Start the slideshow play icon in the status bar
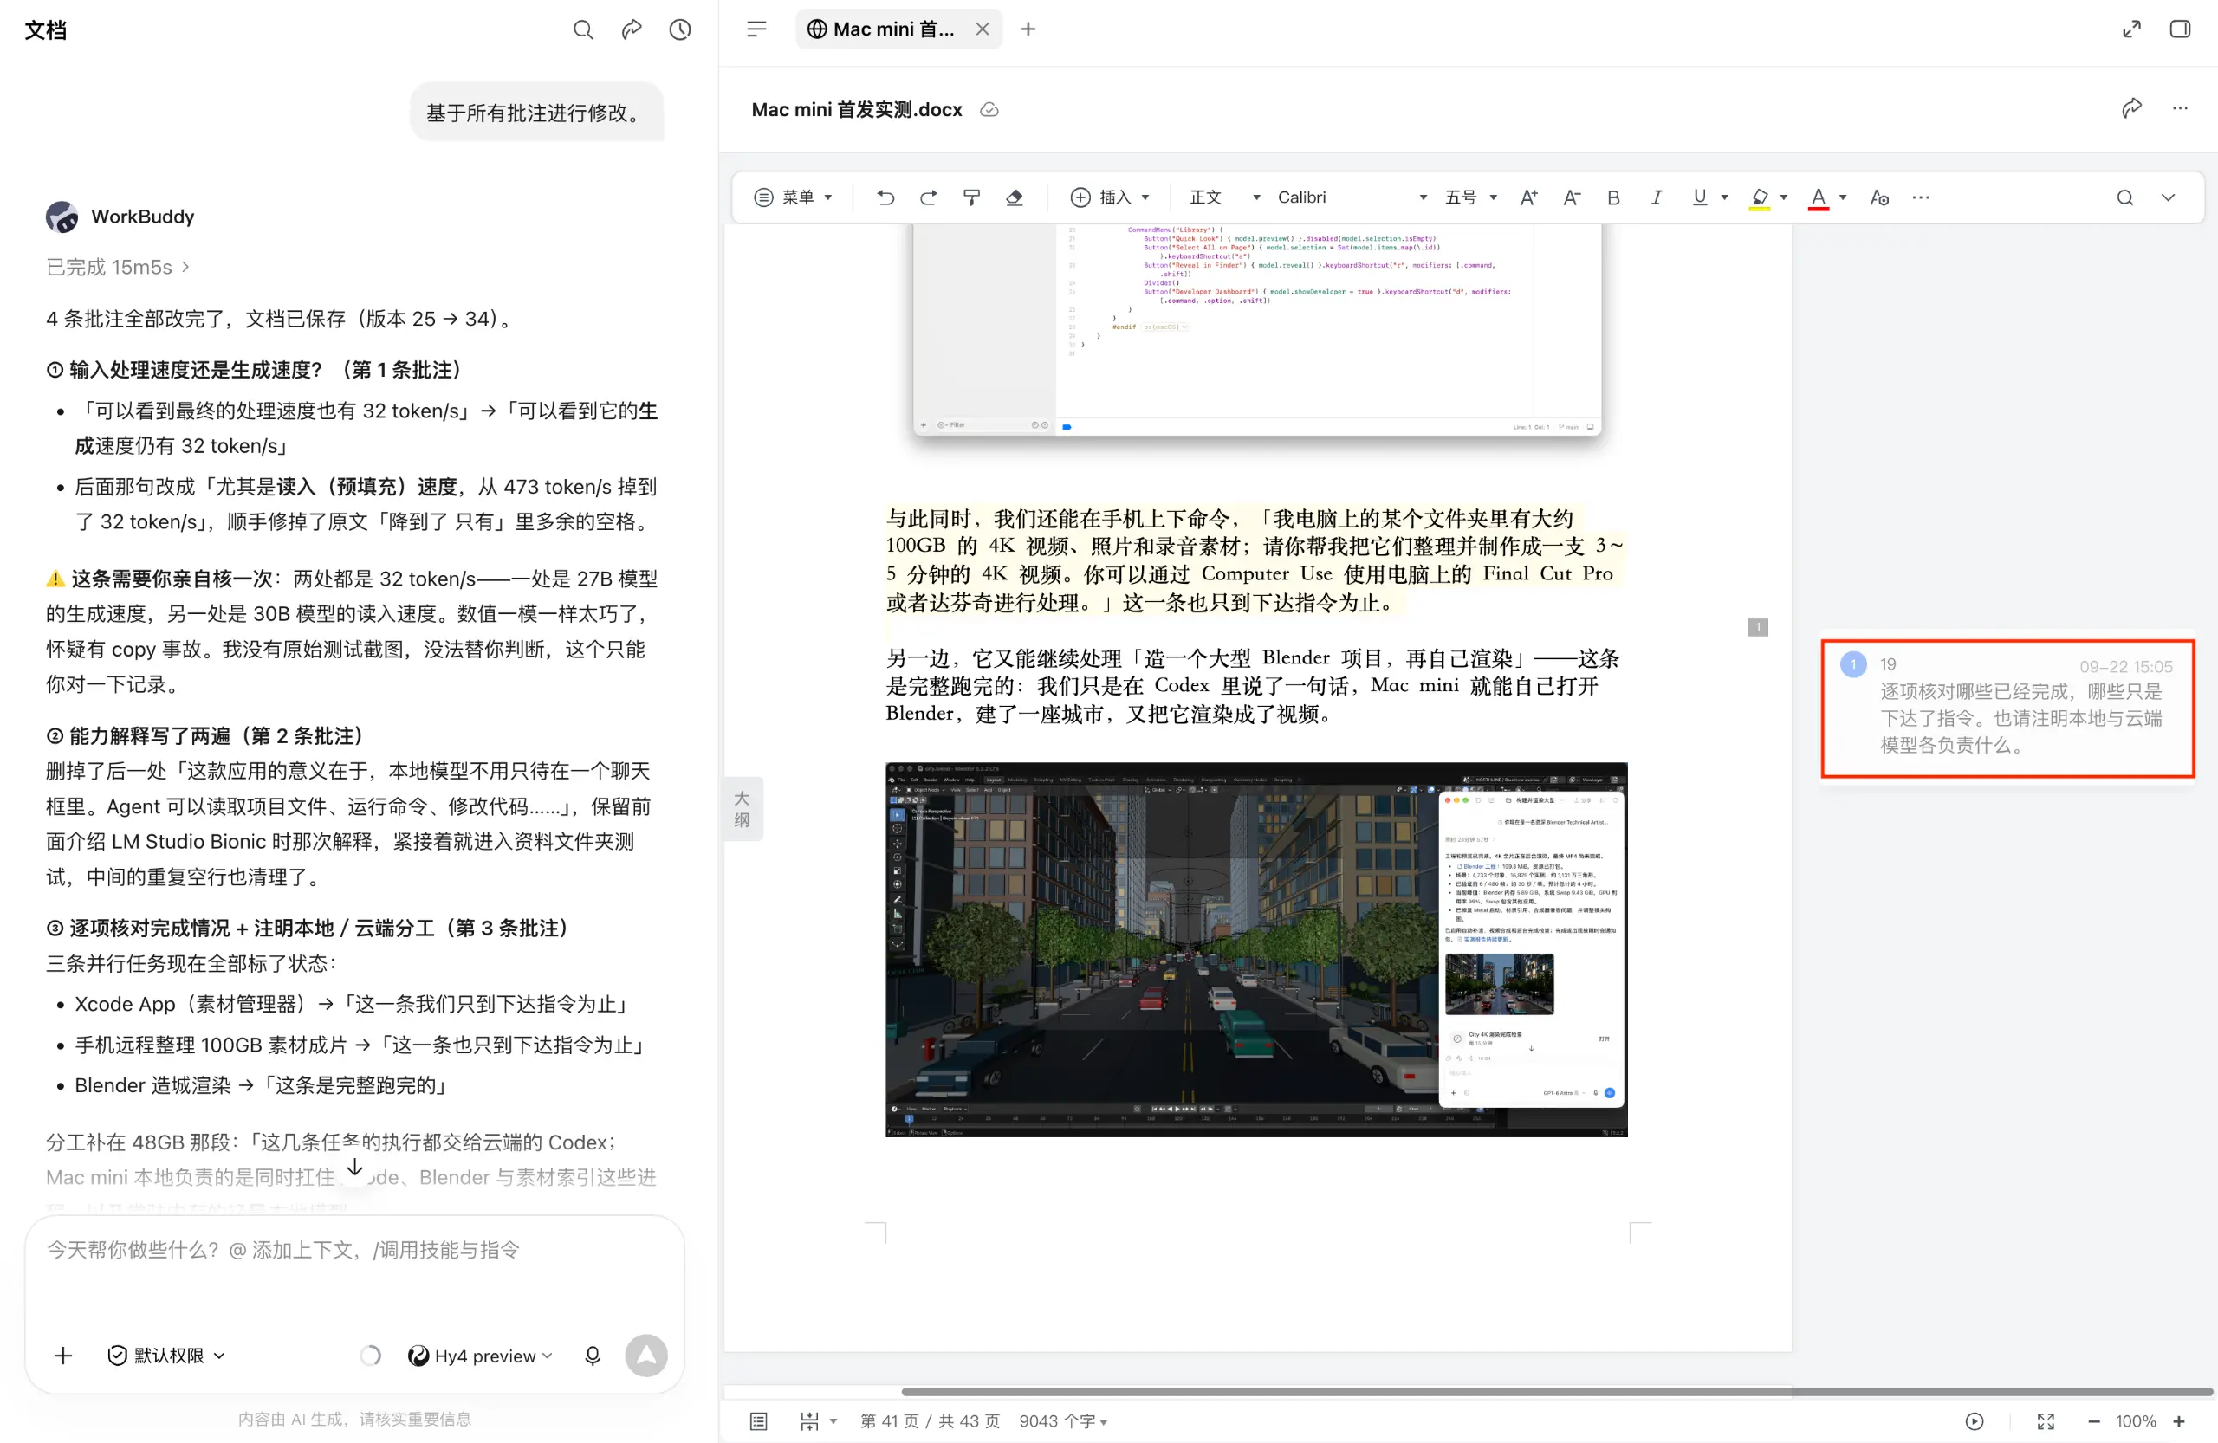This screenshot has width=2218, height=1443. click(1974, 1420)
